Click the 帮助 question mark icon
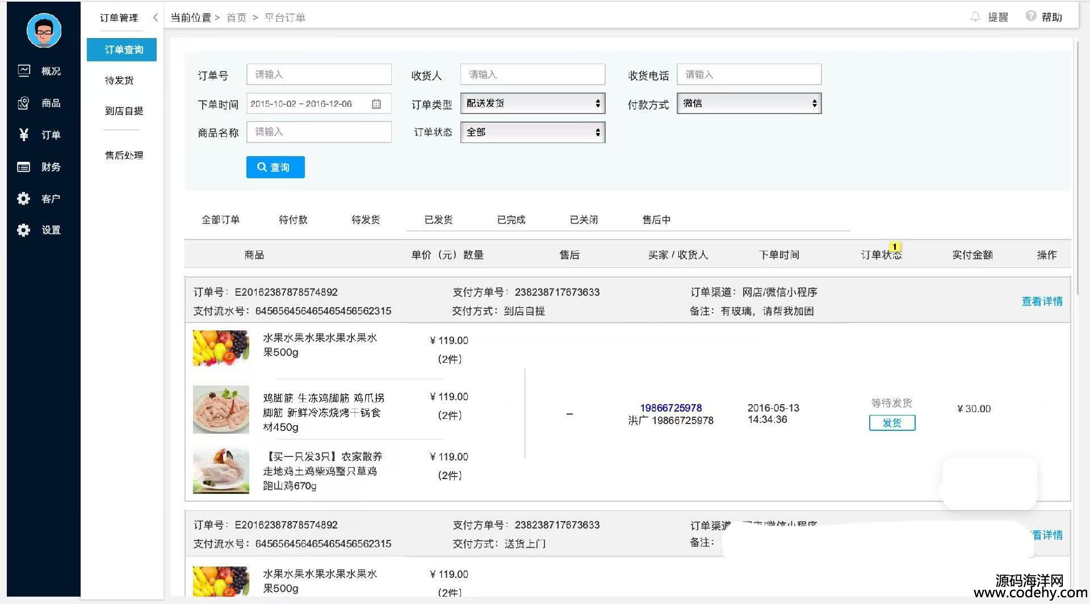Image resolution: width=1090 pixels, height=604 pixels. coord(1031,16)
